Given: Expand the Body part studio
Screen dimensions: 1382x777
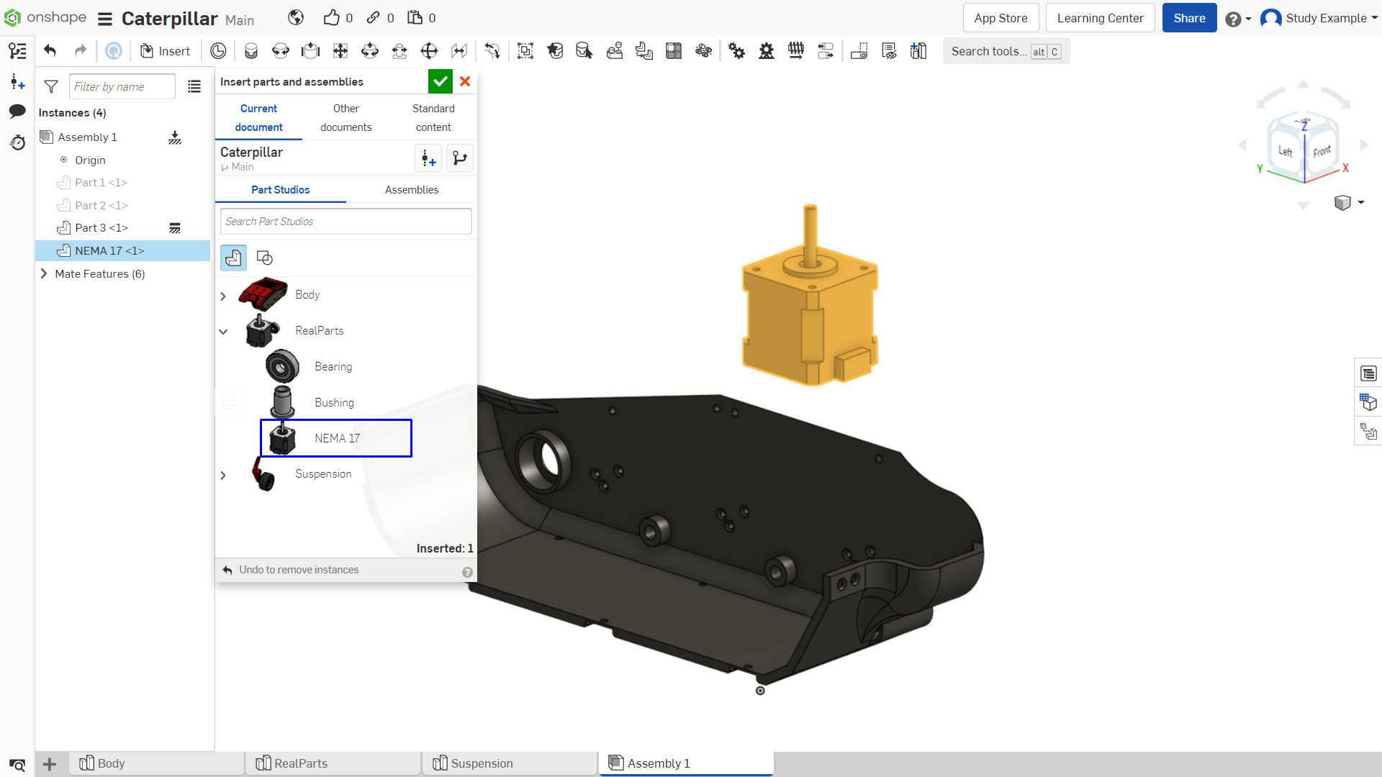Looking at the screenshot, I should [x=223, y=296].
